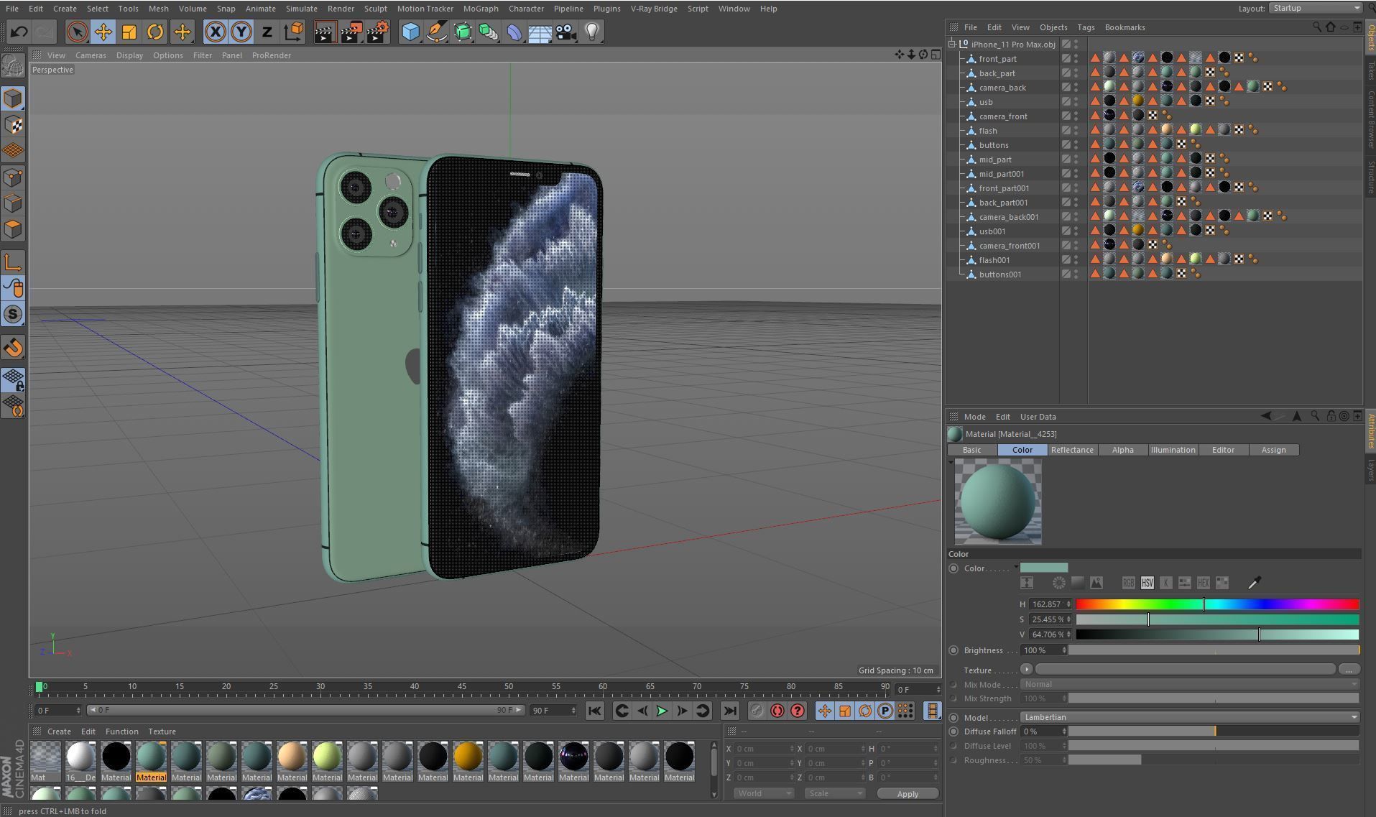
Task: Open the World coordinate dropdown
Action: click(764, 793)
